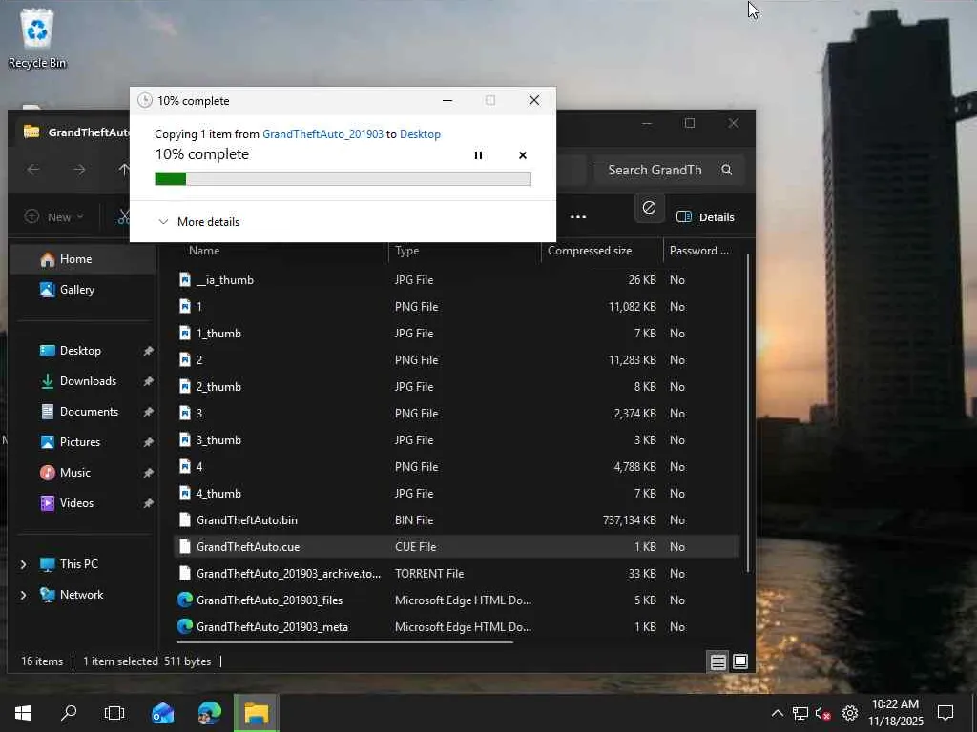The image size is (977, 732).
Task: Open muted volume control in tray
Action: tap(823, 713)
